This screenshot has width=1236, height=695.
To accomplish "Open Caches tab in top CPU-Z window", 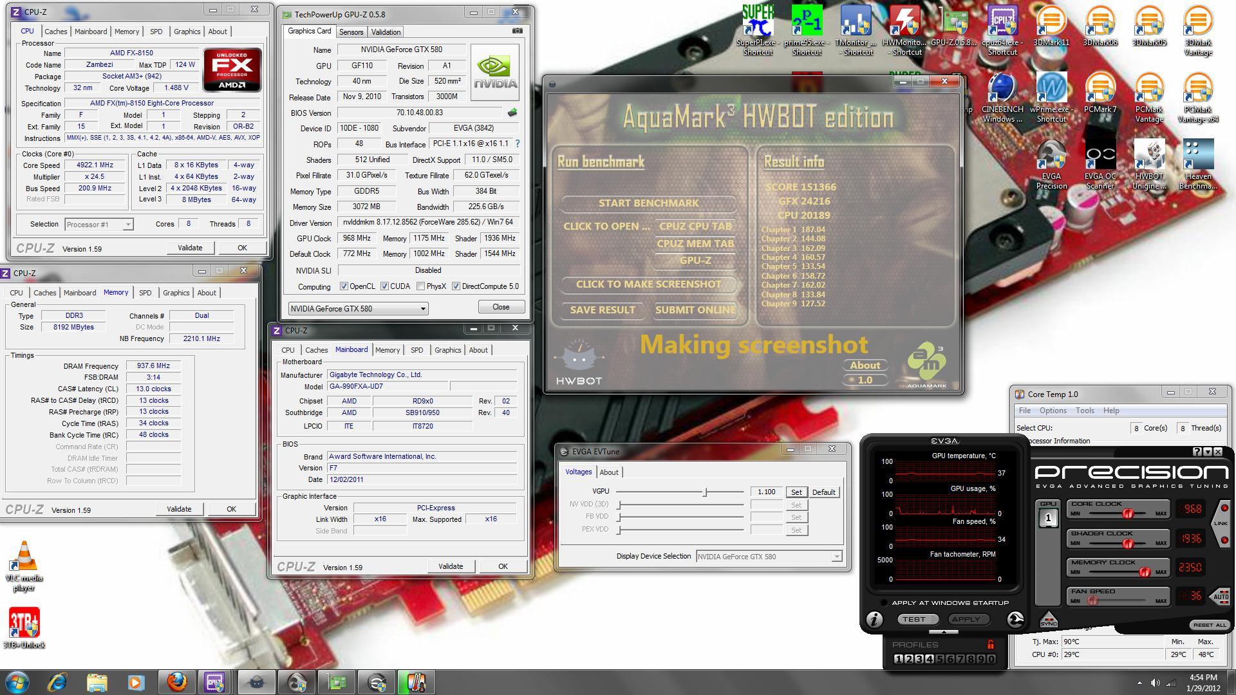I will (56, 32).
